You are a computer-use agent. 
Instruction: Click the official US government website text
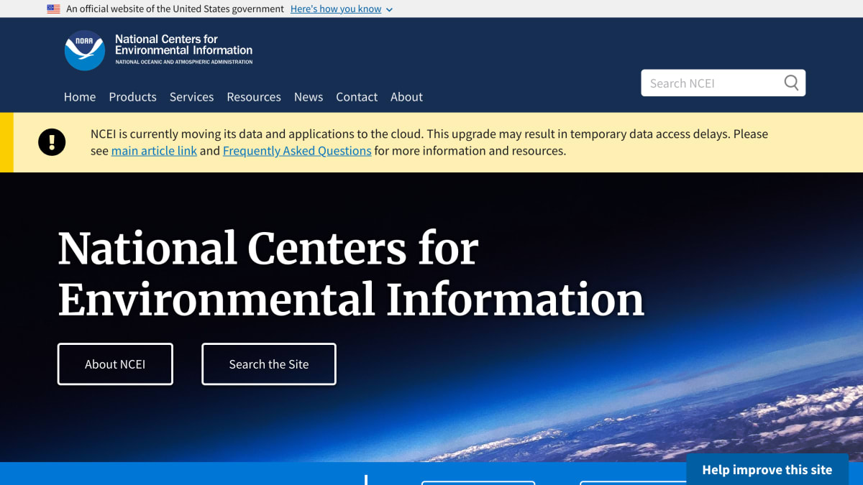click(x=175, y=9)
